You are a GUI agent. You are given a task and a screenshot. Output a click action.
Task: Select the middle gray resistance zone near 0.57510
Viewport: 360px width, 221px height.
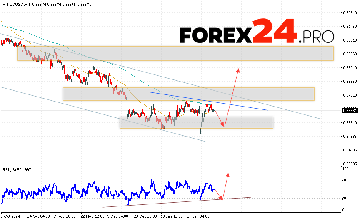[x=188, y=94]
